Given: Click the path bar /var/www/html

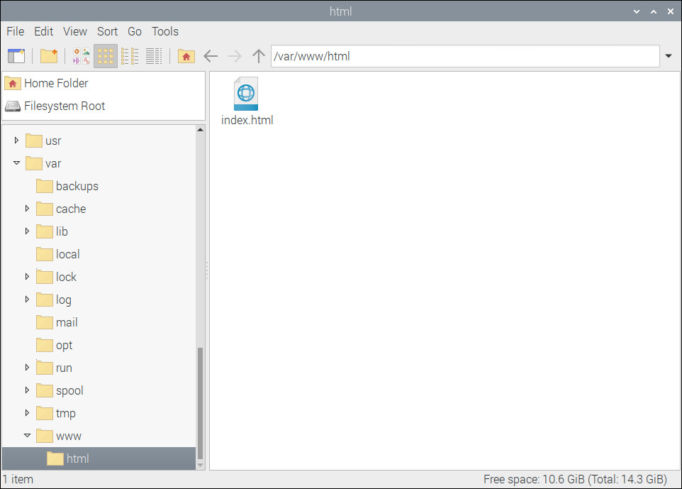Looking at the screenshot, I should 465,56.
